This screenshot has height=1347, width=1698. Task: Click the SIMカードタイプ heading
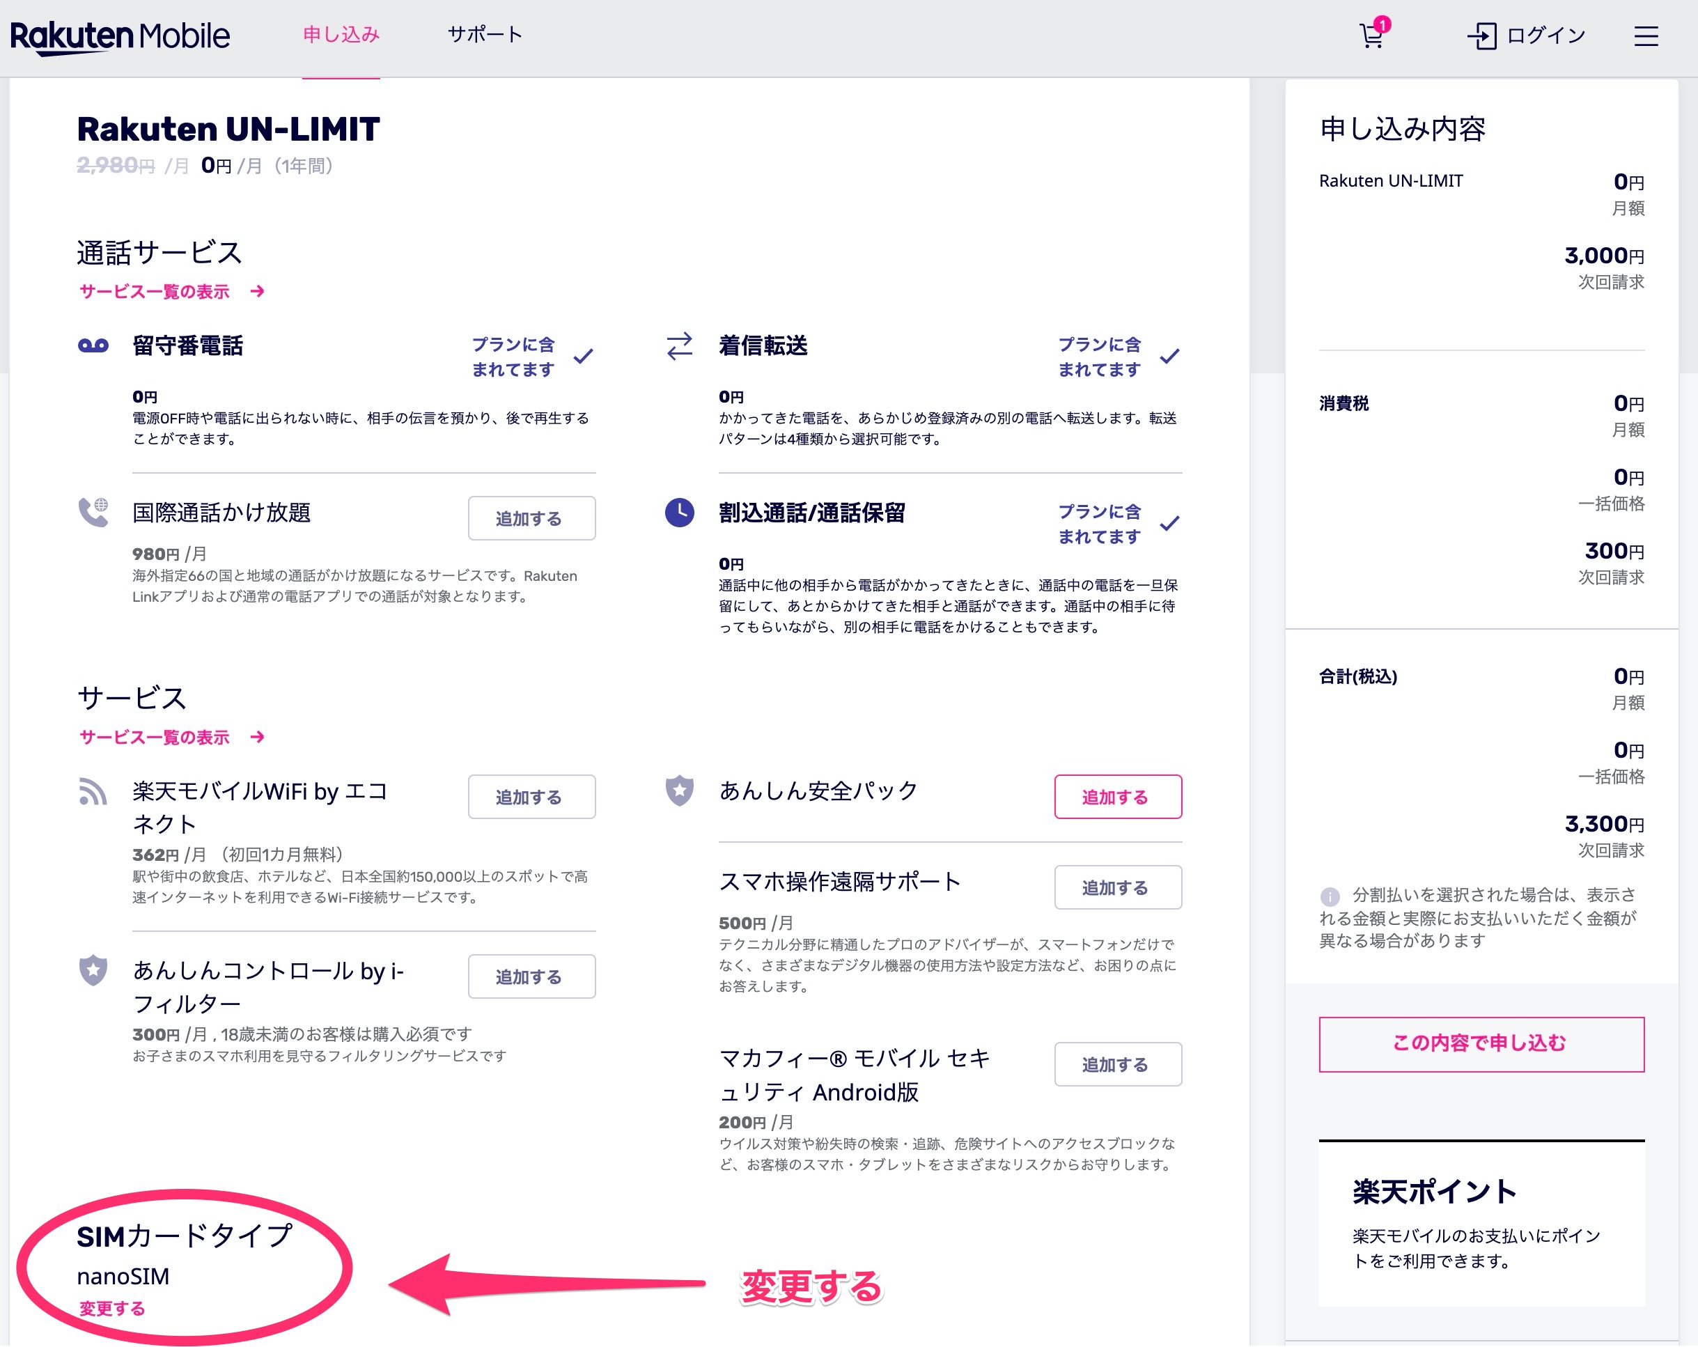click(185, 1236)
